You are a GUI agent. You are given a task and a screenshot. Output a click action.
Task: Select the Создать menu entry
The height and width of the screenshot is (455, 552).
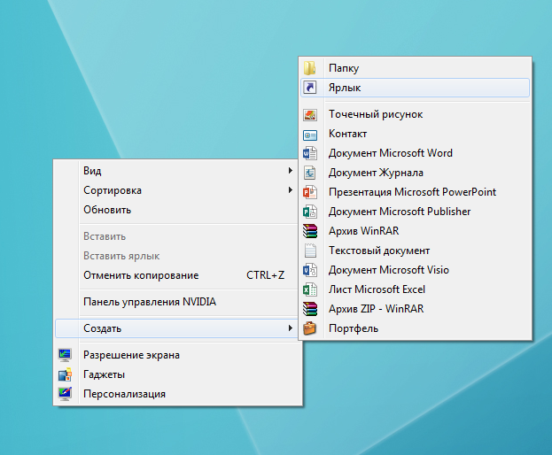click(177, 328)
